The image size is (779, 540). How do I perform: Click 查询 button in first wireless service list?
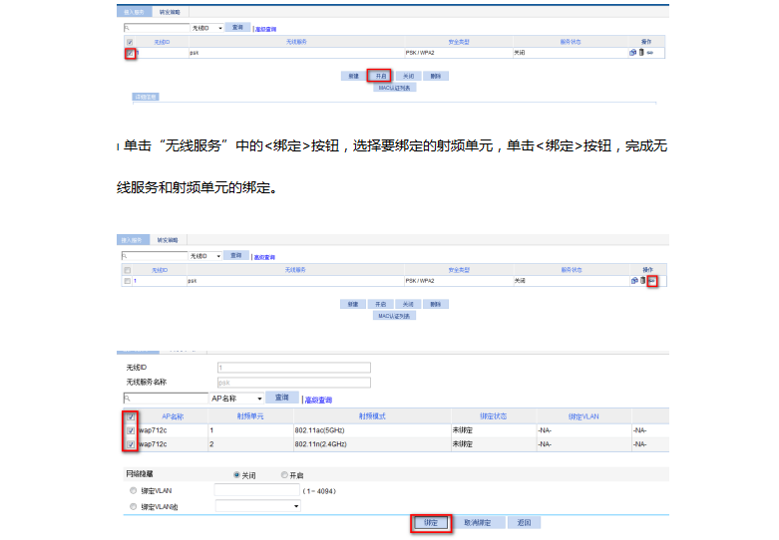[x=238, y=27]
